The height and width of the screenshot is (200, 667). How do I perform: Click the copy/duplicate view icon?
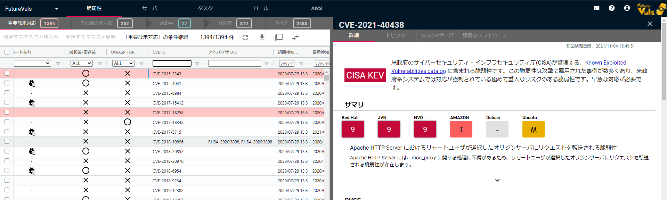279,37
